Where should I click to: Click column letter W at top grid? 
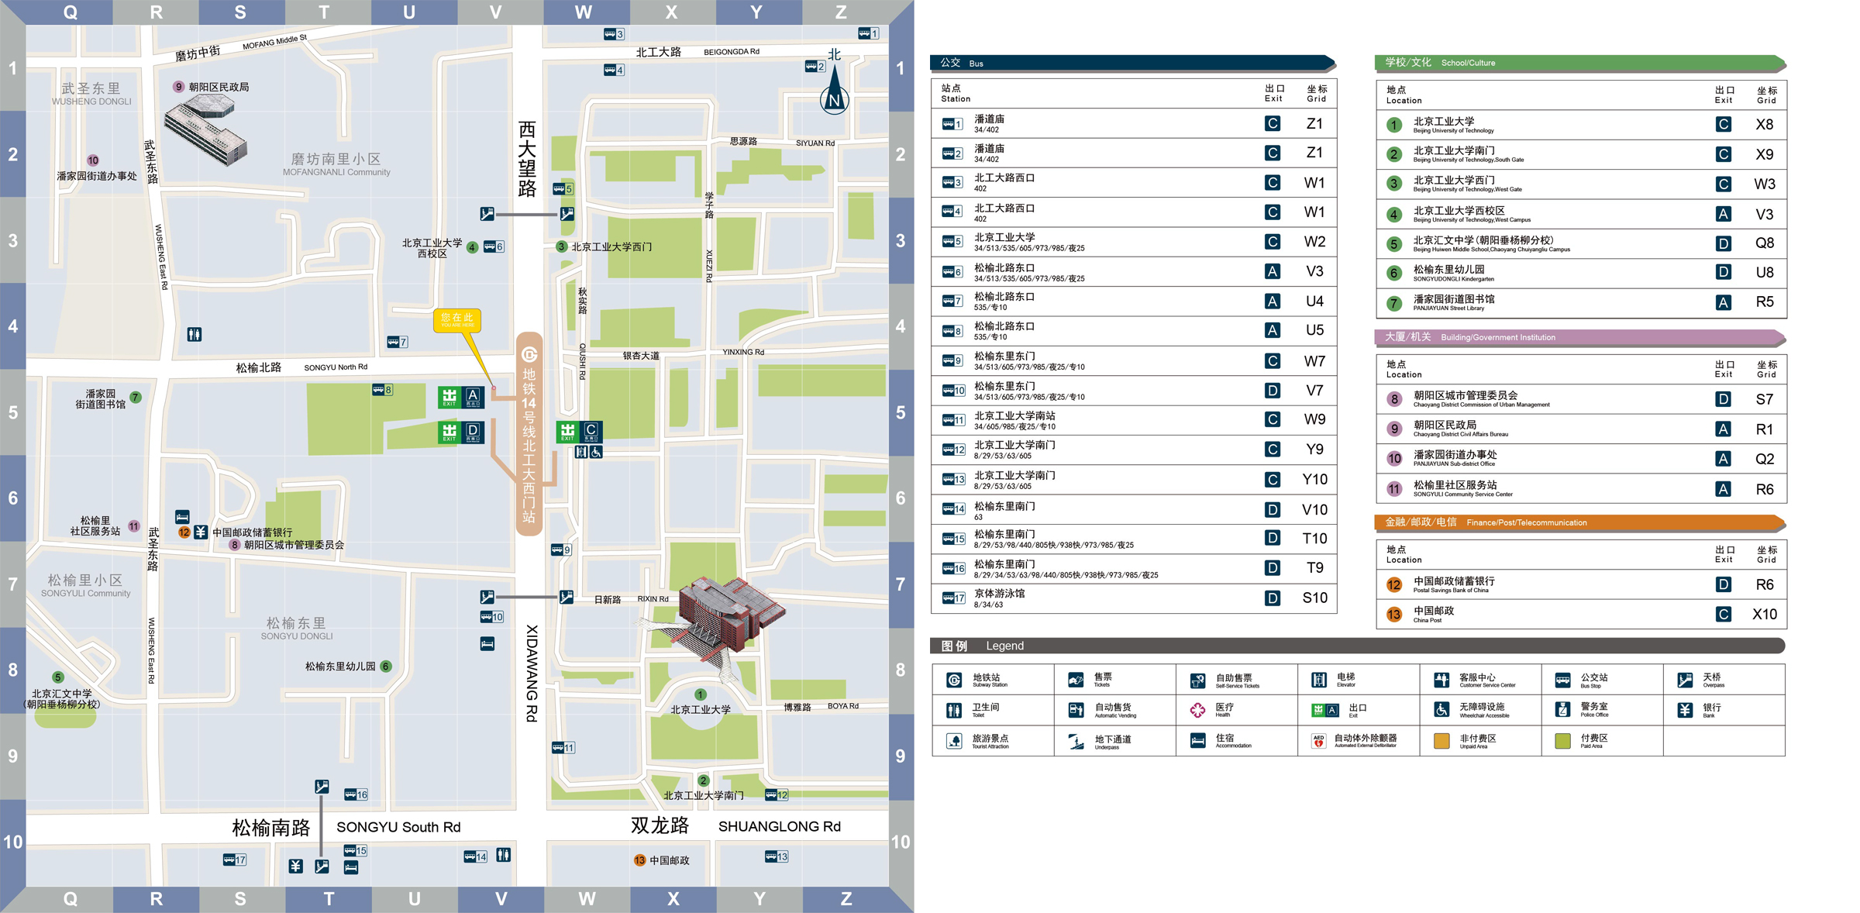(x=584, y=12)
